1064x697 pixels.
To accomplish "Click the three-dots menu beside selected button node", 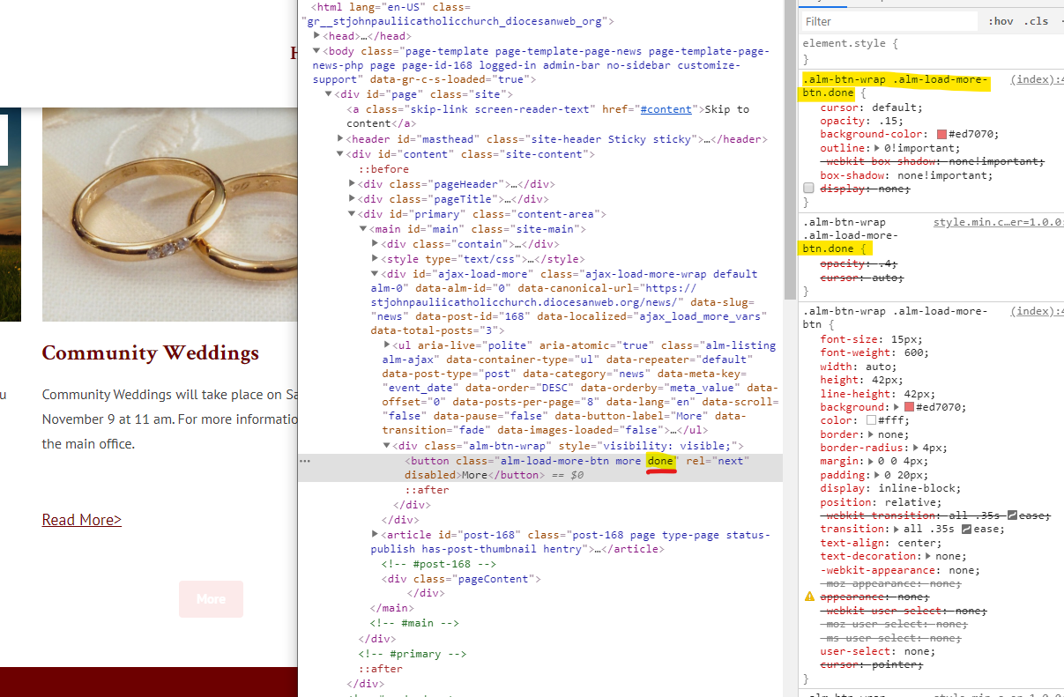I will click(305, 461).
